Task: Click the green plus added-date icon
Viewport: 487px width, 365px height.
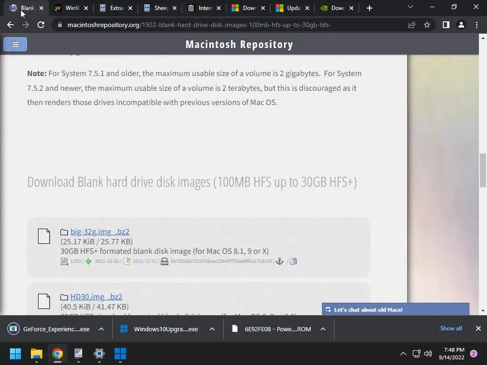Action: pos(88,261)
